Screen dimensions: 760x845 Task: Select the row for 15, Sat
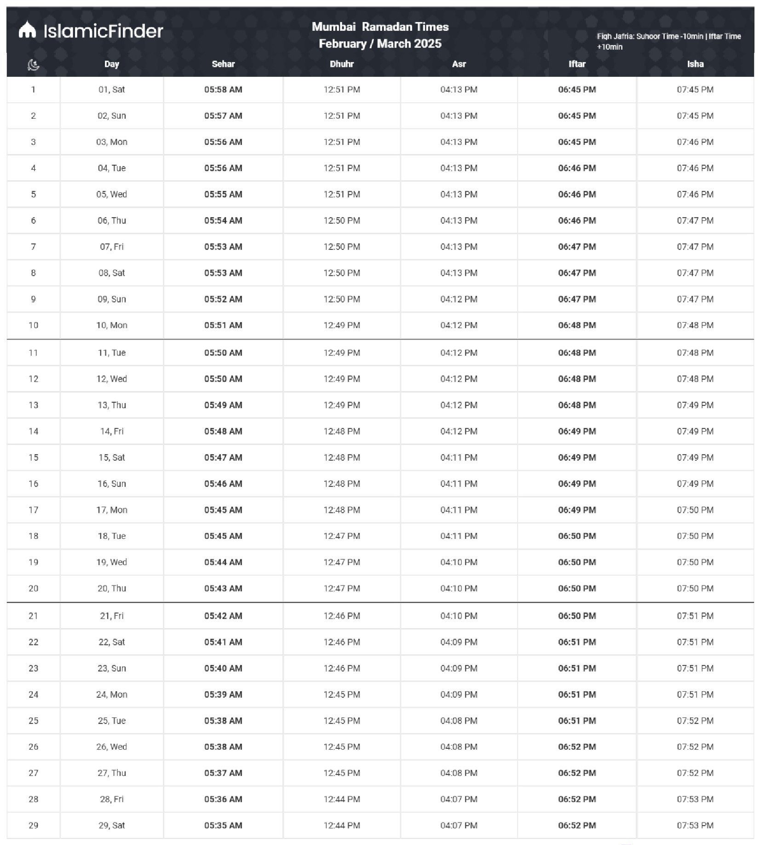click(380, 457)
